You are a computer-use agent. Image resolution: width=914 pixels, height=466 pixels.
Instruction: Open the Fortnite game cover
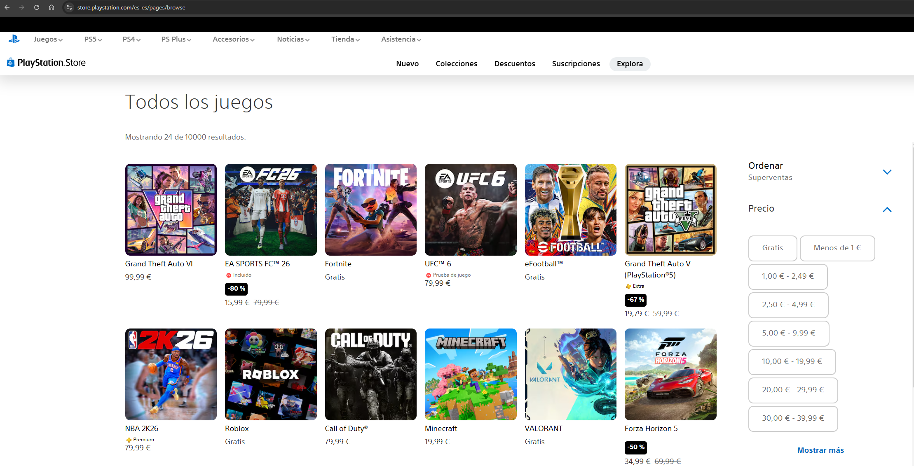pyautogui.click(x=371, y=210)
